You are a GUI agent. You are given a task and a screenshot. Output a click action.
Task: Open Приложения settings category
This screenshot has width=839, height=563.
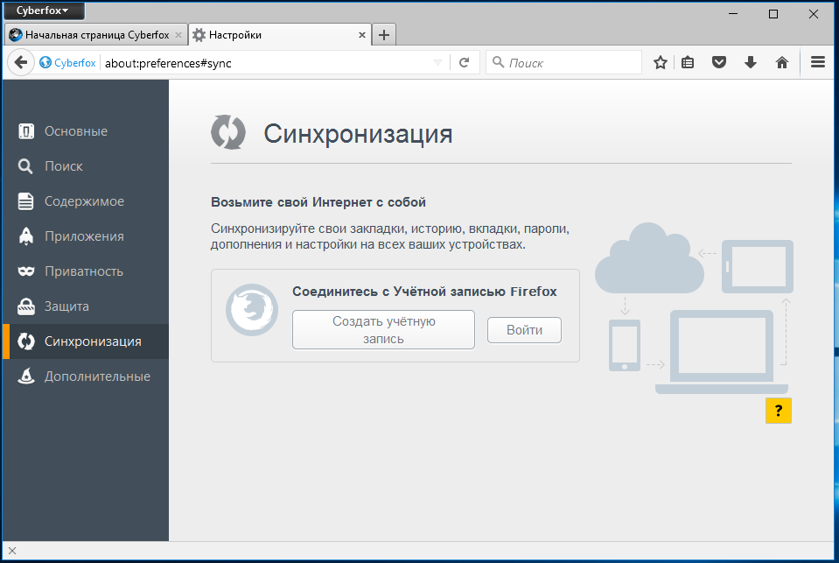click(86, 236)
